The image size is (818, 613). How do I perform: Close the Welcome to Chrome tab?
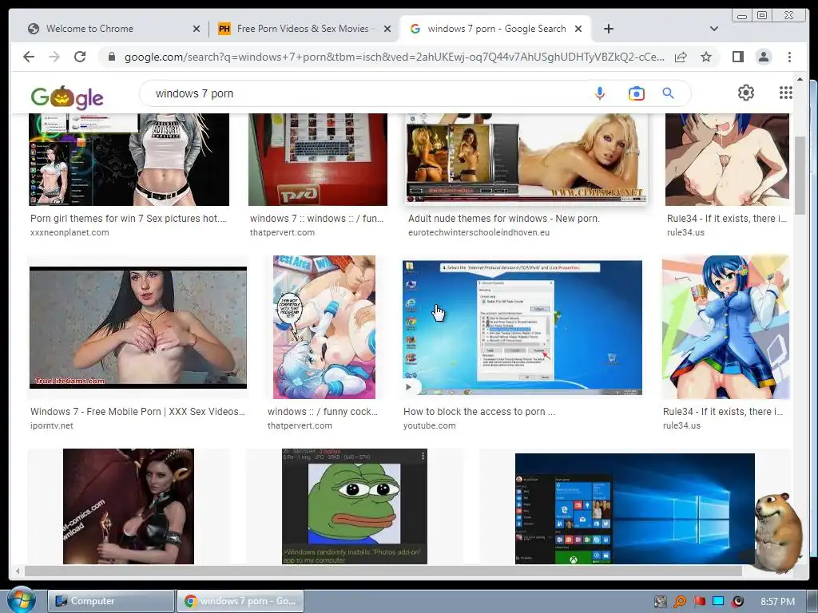[197, 29]
